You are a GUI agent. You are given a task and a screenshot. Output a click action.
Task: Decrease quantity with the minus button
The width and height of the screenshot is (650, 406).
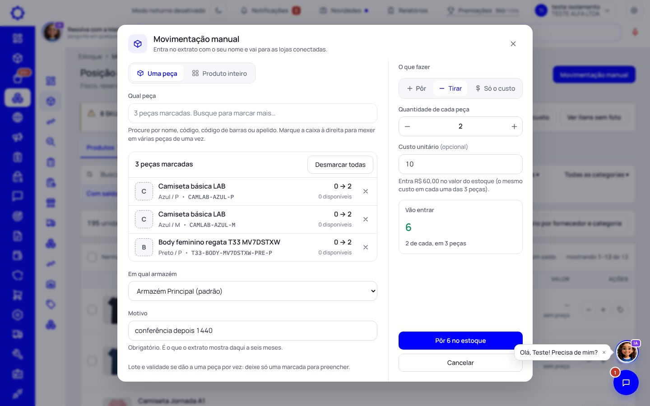click(x=408, y=126)
